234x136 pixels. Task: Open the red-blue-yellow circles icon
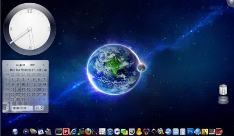(146, 132)
